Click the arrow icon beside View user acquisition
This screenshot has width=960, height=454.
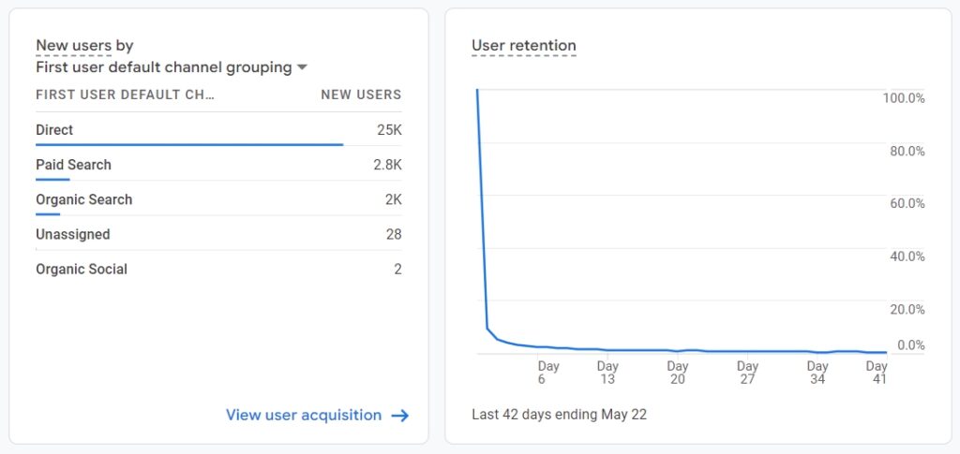point(400,416)
